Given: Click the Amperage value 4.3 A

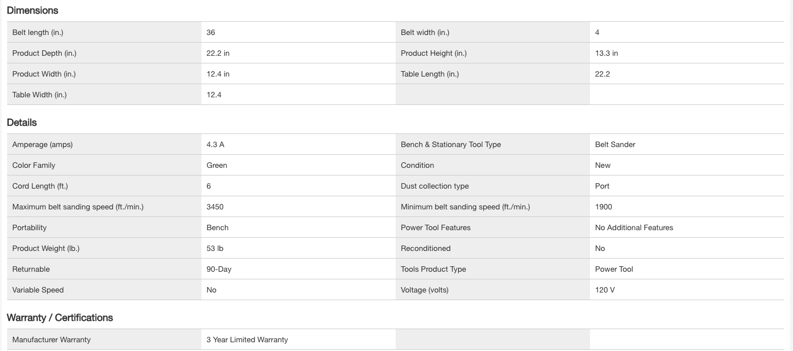Looking at the screenshot, I should coord(215,144).
